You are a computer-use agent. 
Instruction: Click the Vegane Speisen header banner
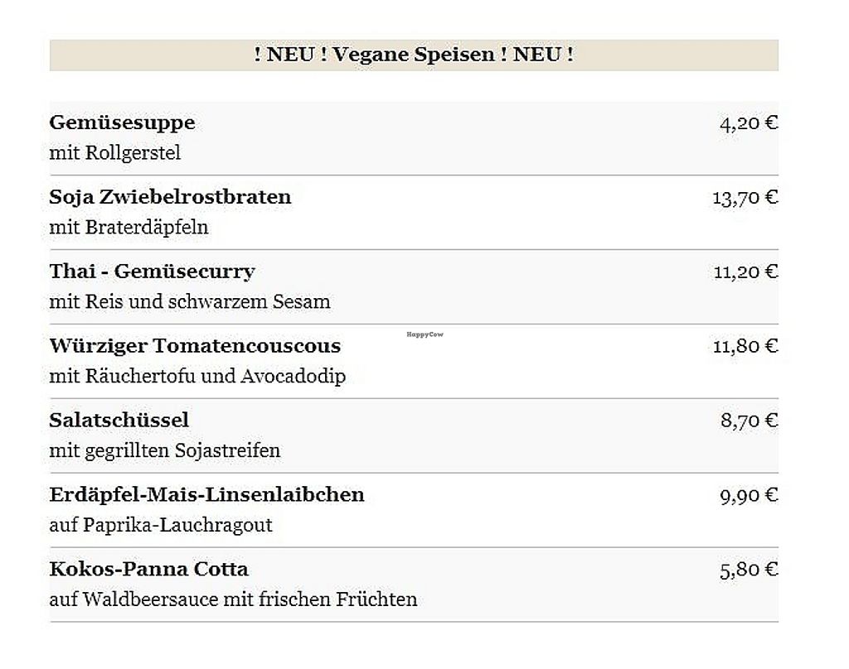click(414, 55)
